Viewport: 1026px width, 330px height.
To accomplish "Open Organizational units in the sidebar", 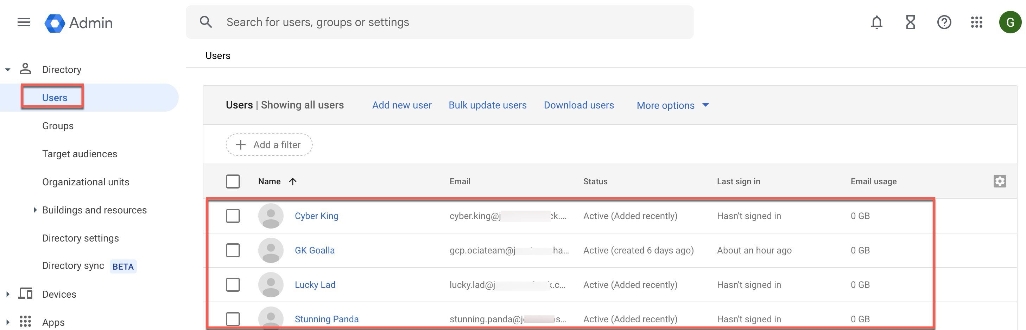I will (x=85, y=182).
